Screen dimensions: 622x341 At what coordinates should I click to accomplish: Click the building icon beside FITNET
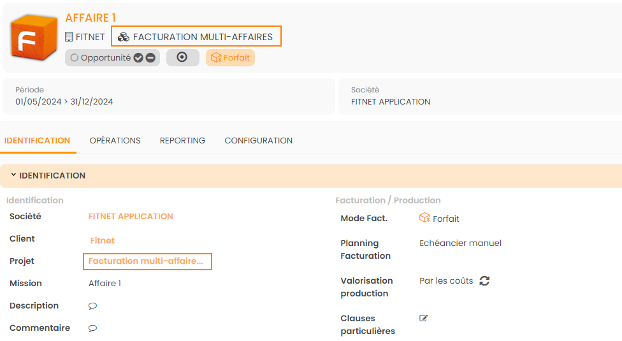point(69,37)
